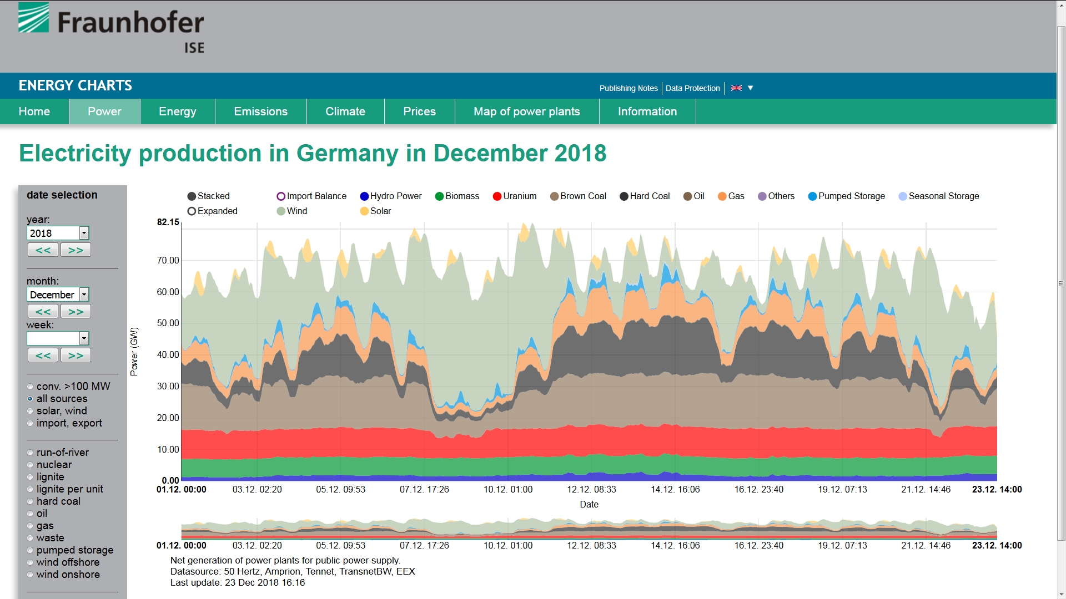Click the Import Balance legend circle
The image size is (1066, 599).
[x=281, y=196]
